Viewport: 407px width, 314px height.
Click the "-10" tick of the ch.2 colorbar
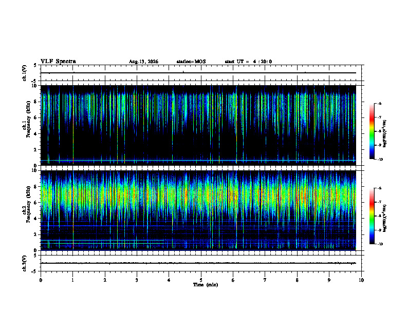point(380,244)
